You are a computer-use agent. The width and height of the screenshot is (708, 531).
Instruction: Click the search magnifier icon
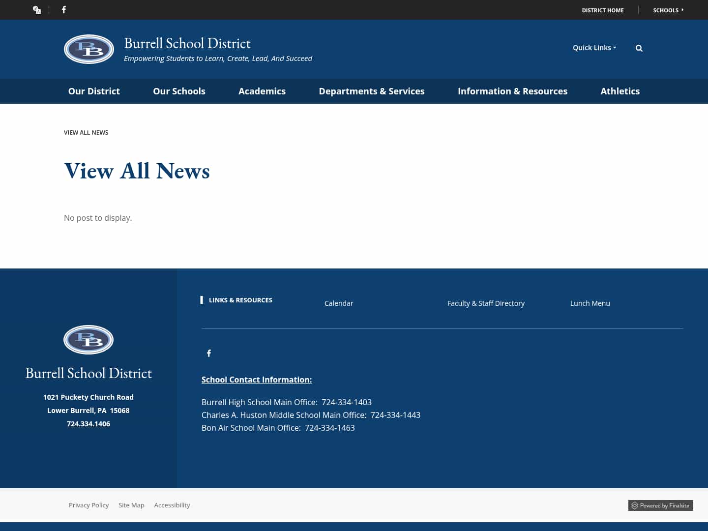[x=639, y=48]
